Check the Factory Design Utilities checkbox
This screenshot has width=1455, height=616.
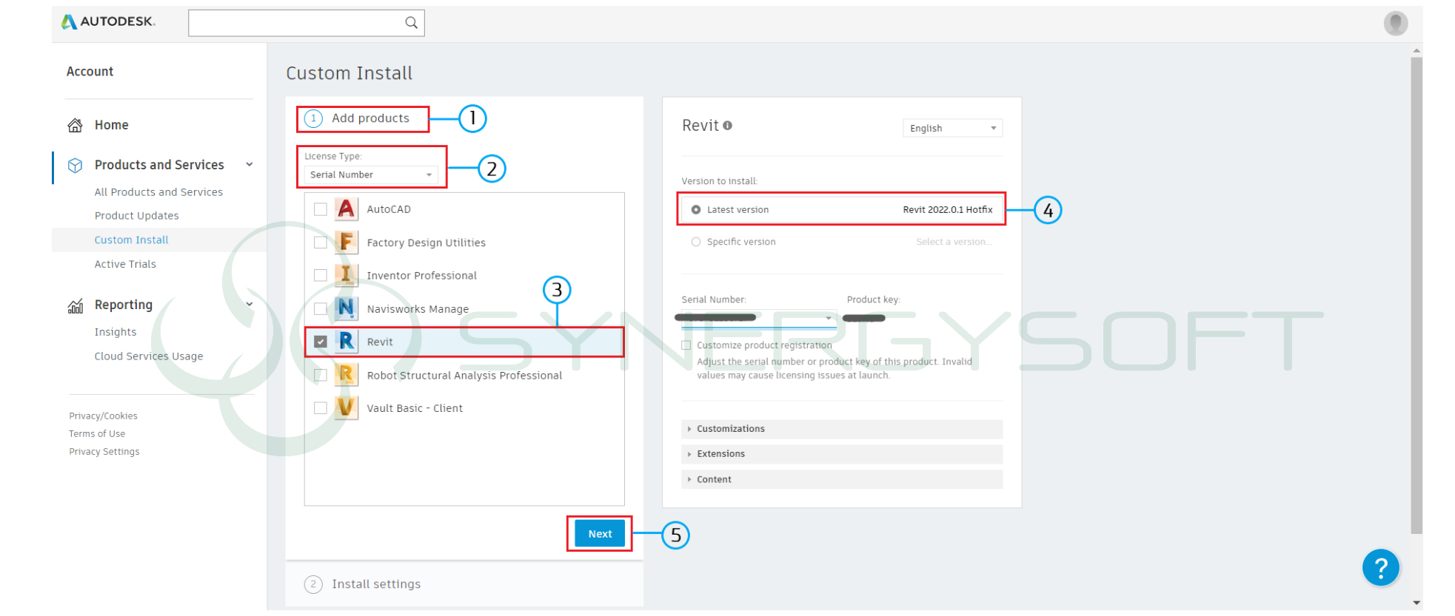tap(321, 242)
